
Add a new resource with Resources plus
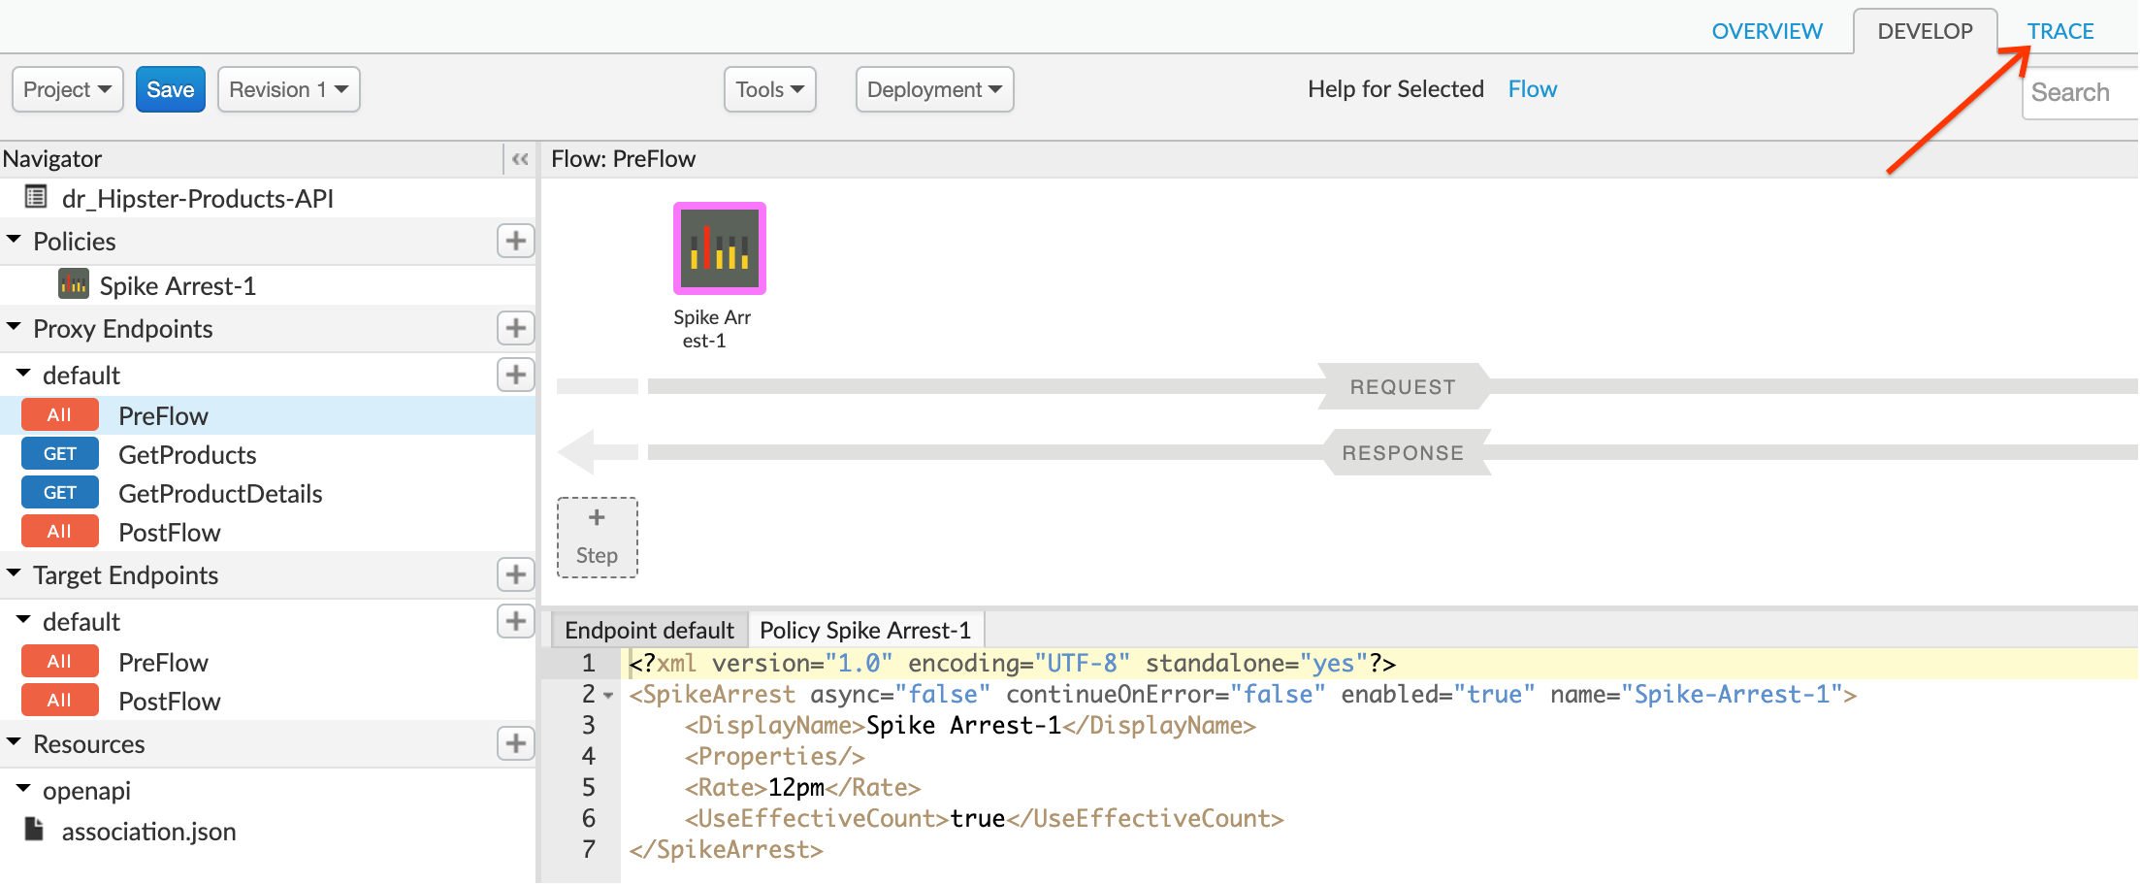click(x=515, y=743)
